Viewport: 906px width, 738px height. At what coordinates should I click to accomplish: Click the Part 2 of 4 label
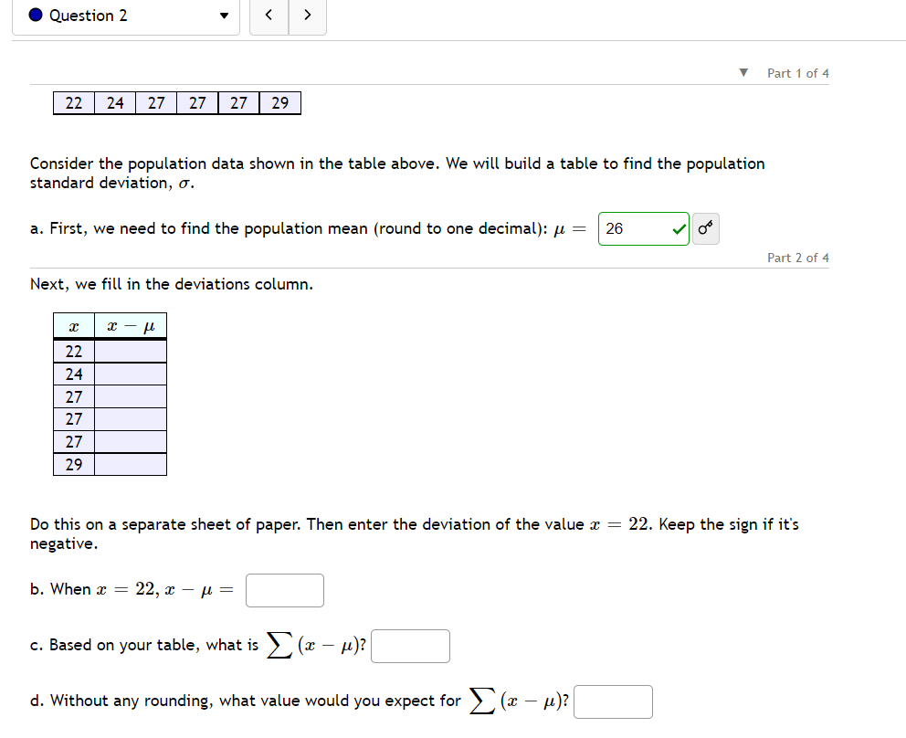(x=798, y=258)
